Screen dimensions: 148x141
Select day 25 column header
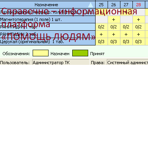[101, 5]
